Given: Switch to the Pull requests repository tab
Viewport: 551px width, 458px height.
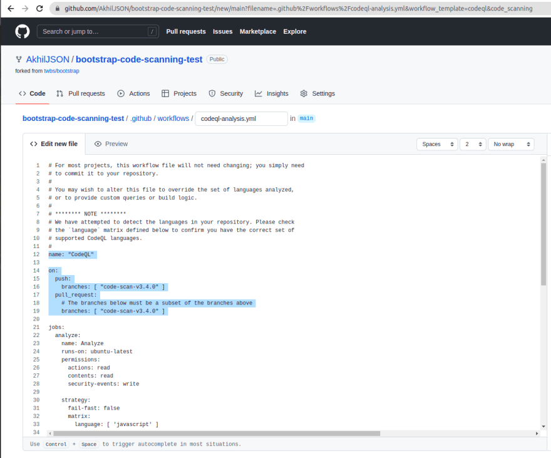Looking at the screenshot, I should pyautogui.click(x=81, y=93).
